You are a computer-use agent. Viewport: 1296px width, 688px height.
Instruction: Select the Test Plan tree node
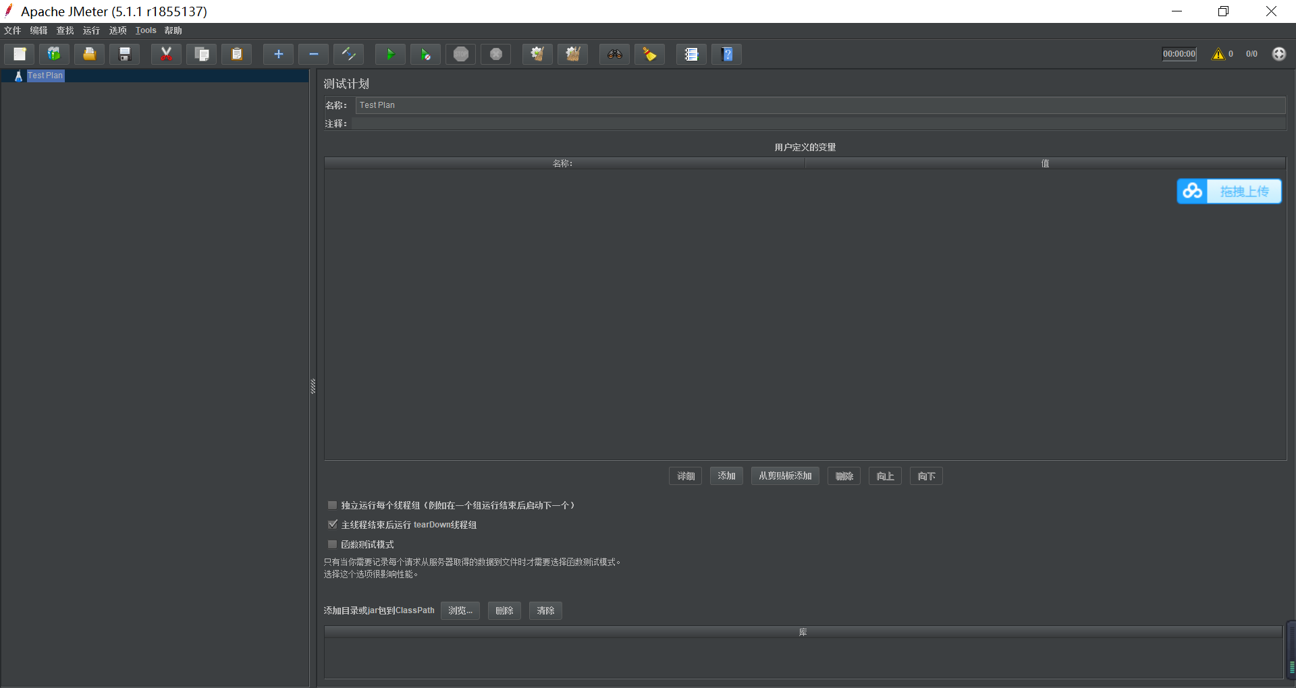[x=45, y=76]
